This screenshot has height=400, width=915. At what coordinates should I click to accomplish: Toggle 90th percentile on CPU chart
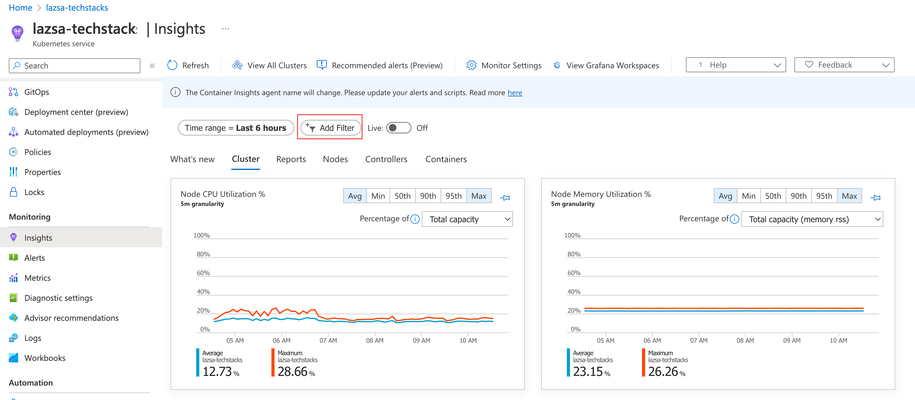click(x=428, y=196)
